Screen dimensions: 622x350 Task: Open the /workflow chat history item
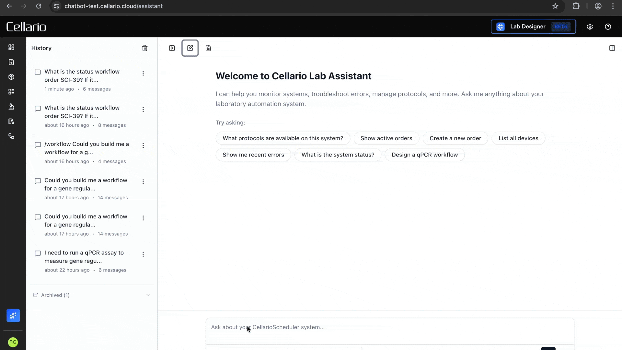click(x=86, y=148)
